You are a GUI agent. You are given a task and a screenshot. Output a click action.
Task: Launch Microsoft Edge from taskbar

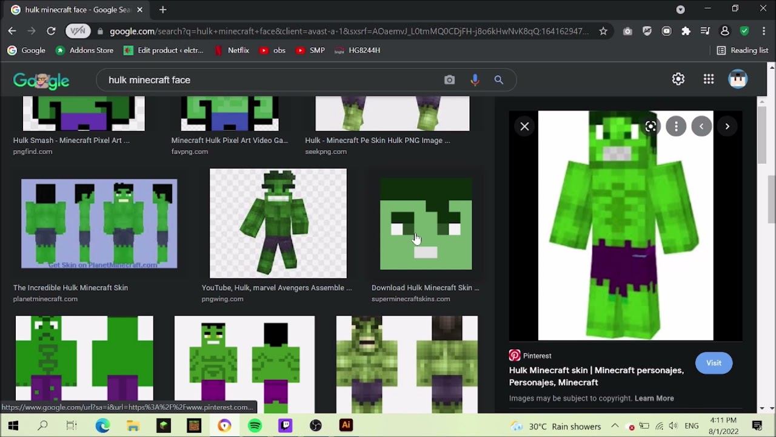102,426
